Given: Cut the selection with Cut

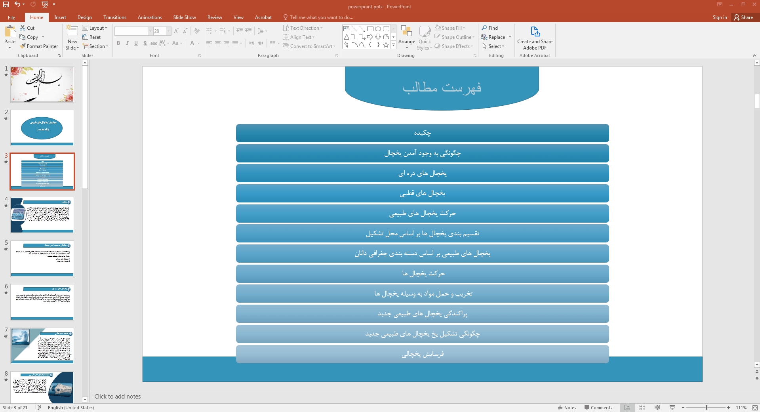Looking at the screenshot, I should pyautogui.click(x=27, y=28).
